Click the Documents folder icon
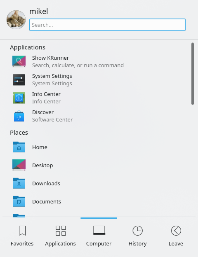This screenshot has width=198, height=257. coord(19,201)
